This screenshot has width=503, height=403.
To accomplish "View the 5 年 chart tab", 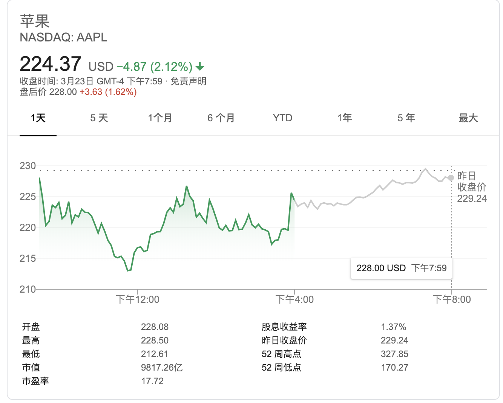I will click(x=406, y=118).
